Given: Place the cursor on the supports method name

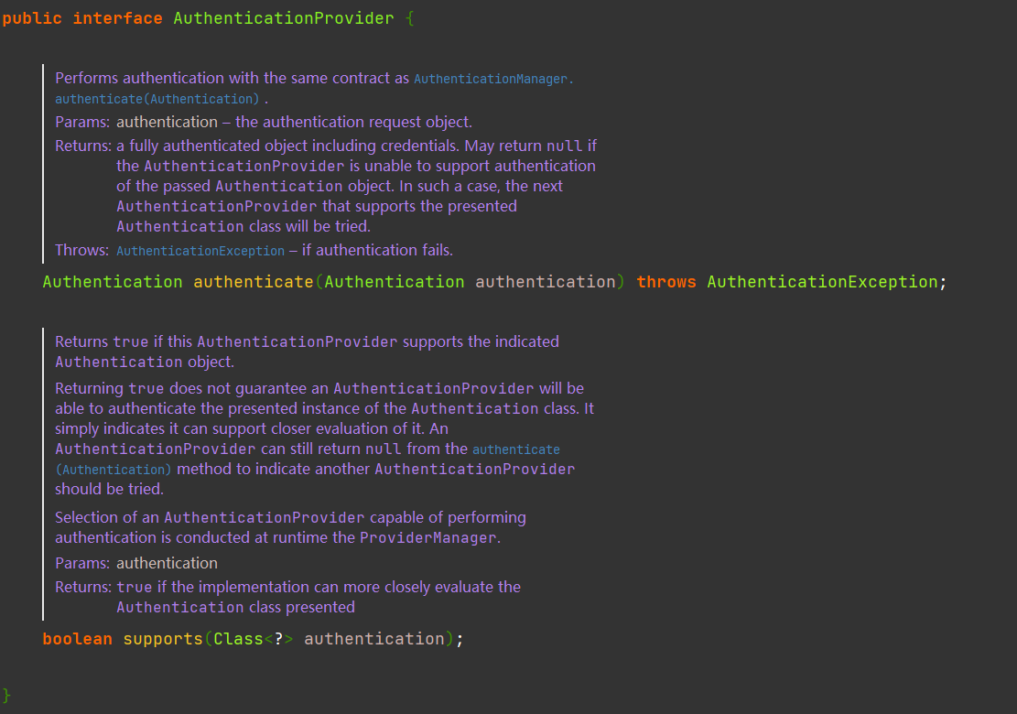Looking at the screenshot, I should point(163,640).
